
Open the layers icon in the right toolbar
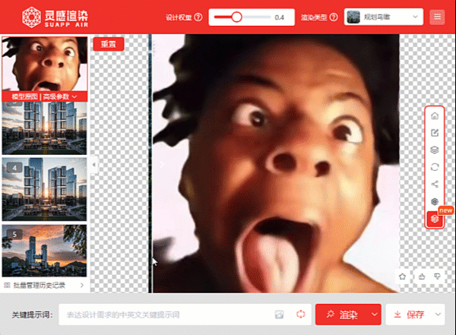pos(434,150)
